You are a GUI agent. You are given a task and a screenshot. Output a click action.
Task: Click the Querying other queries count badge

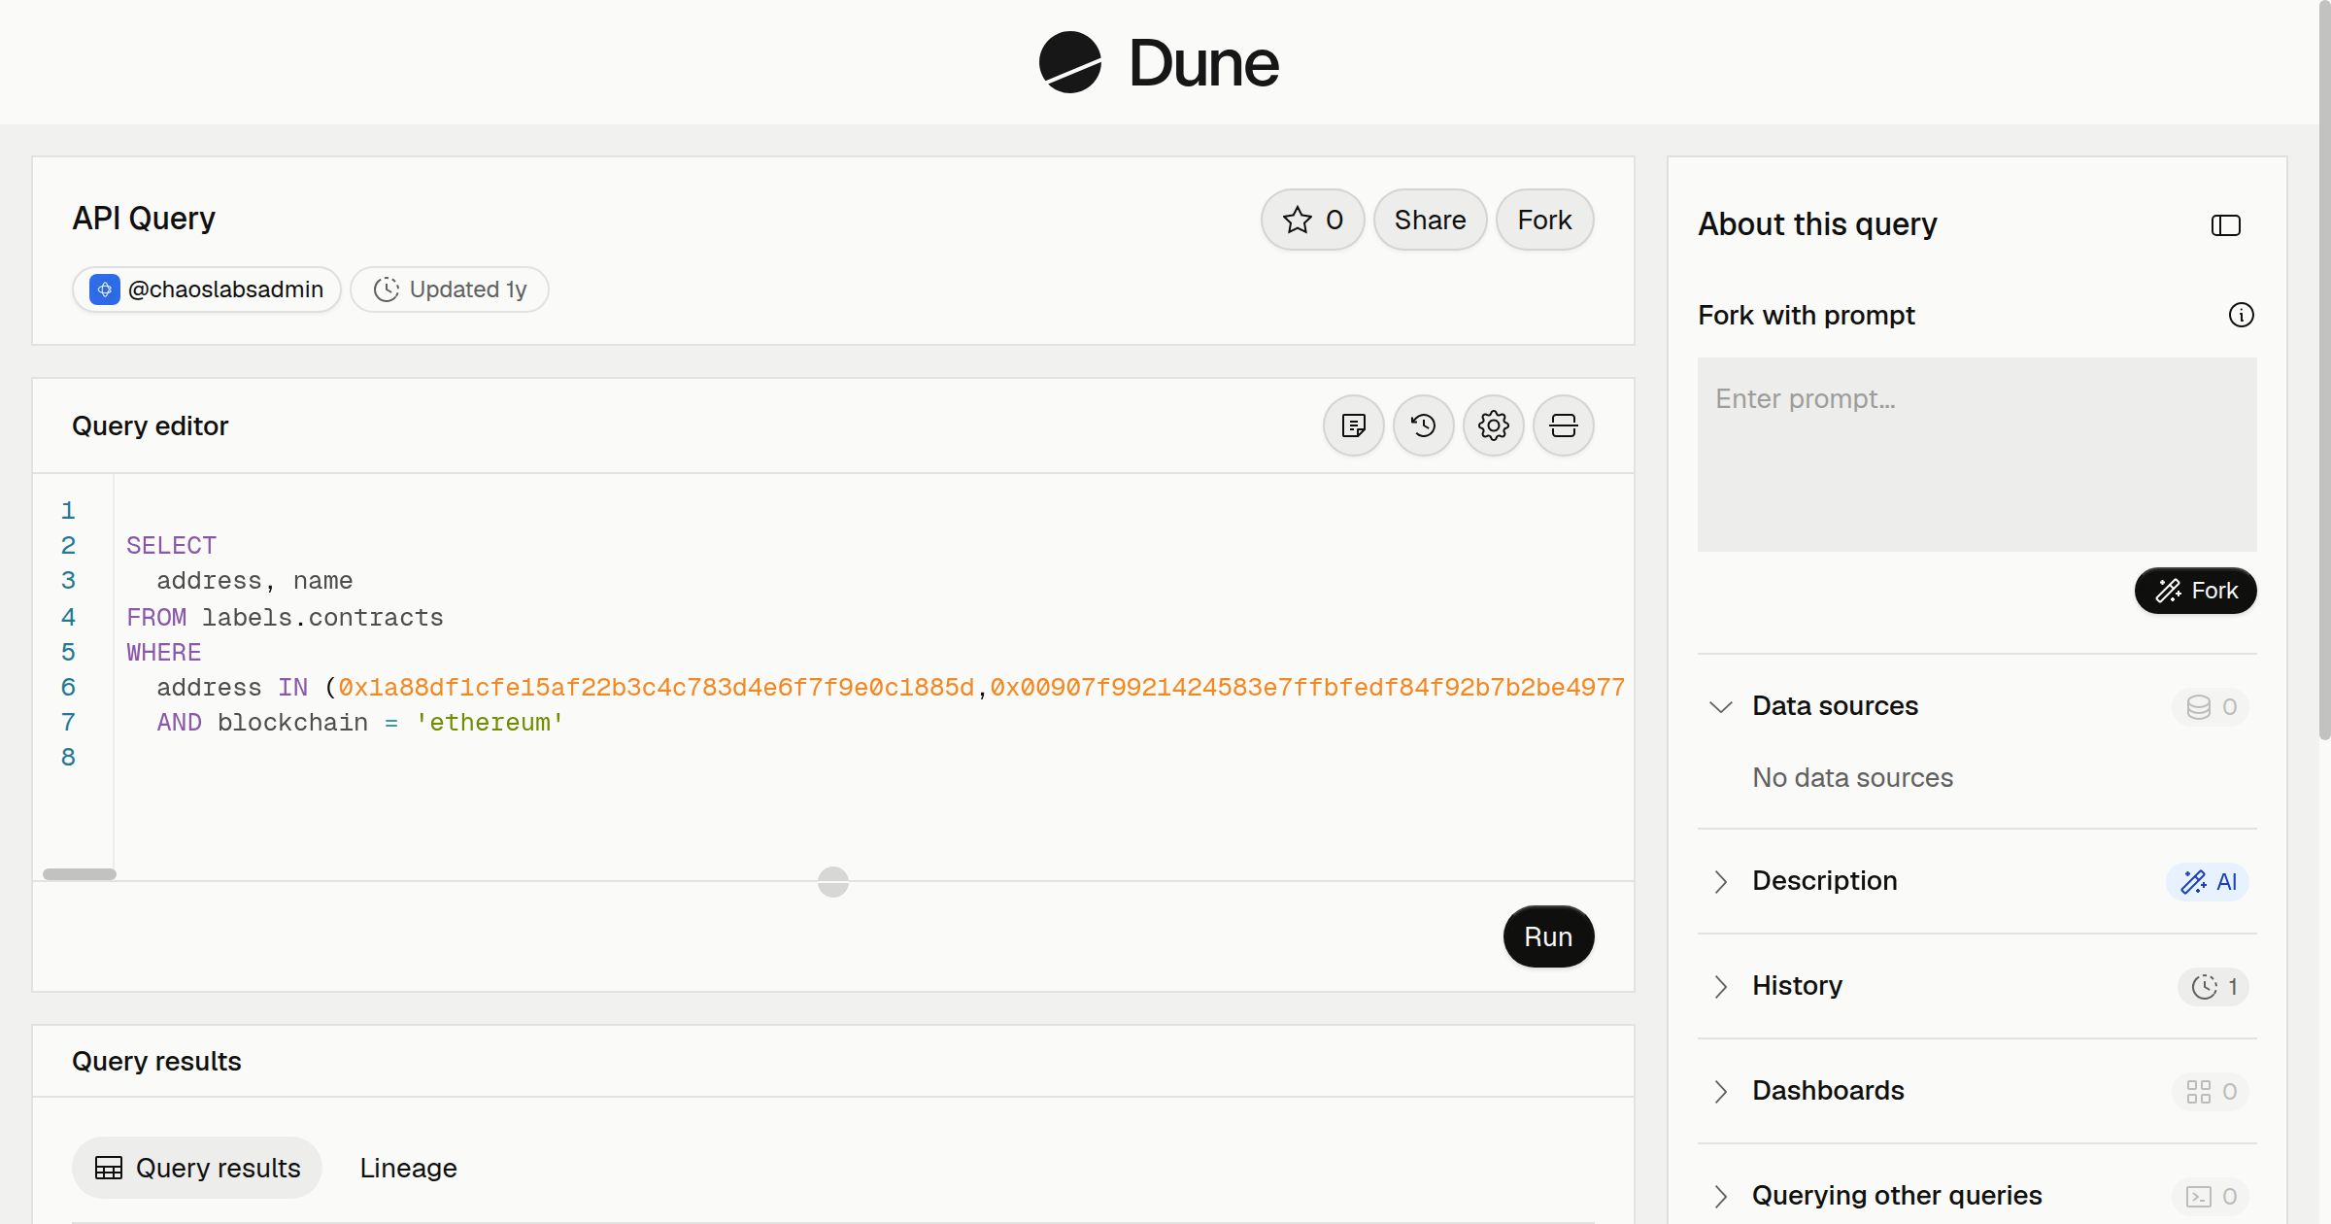[x=2211, y=1197]
